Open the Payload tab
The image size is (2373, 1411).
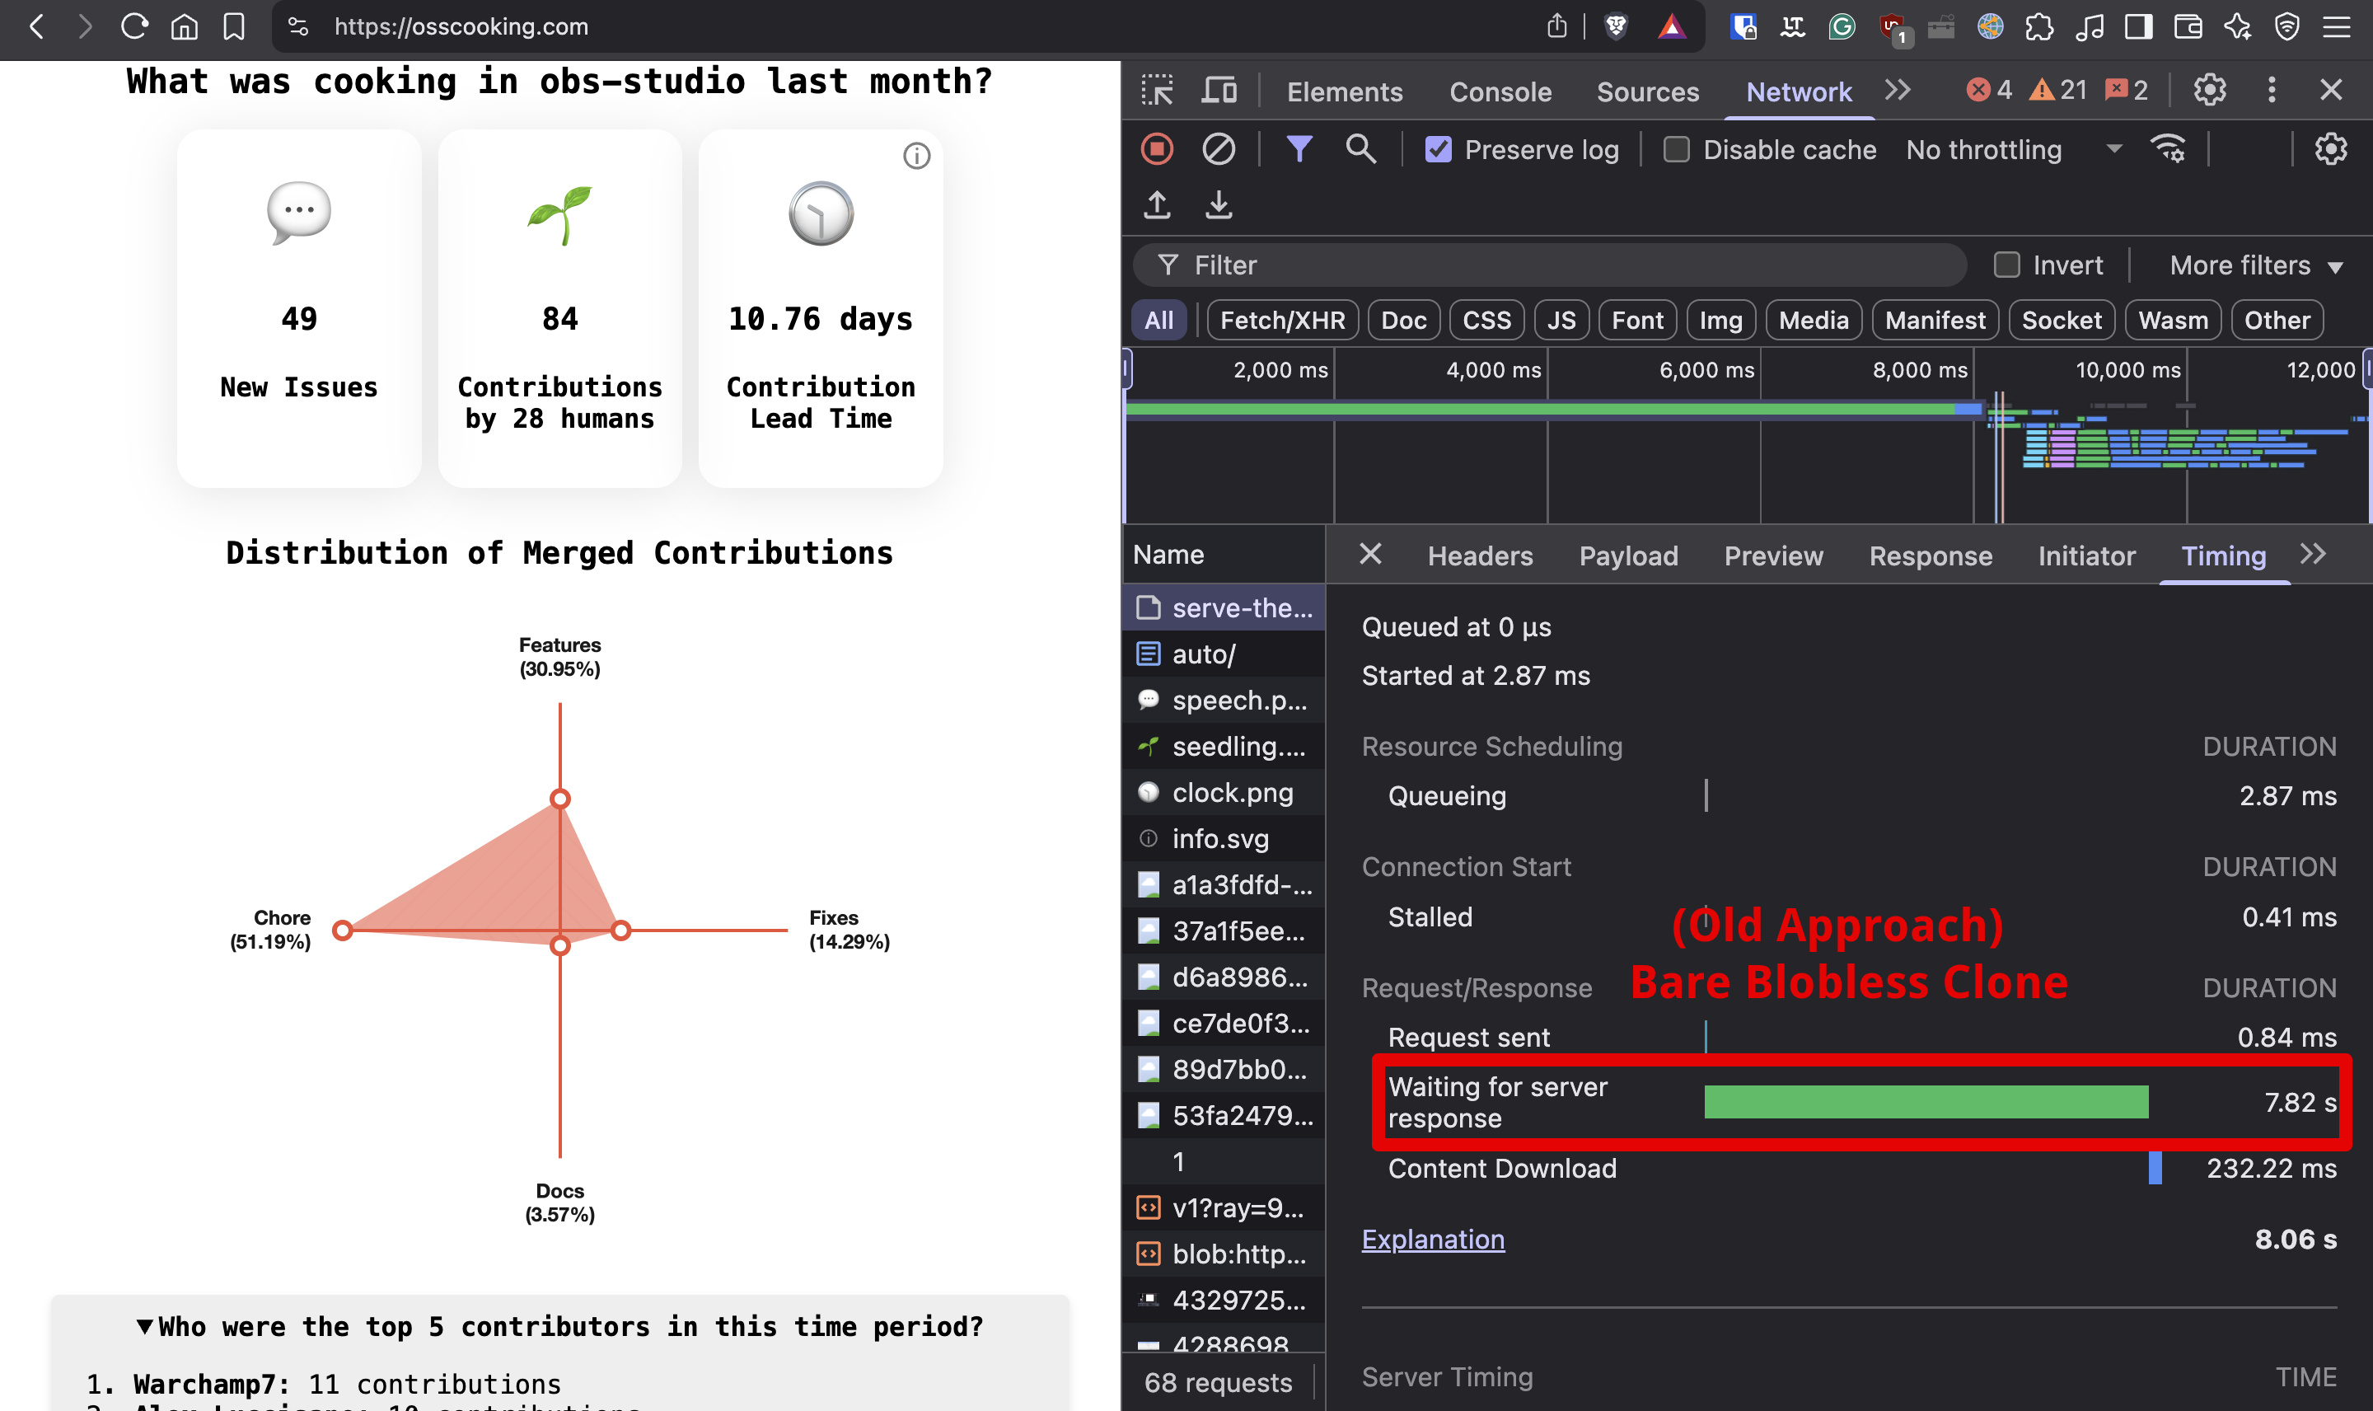tap(1628, 555)
